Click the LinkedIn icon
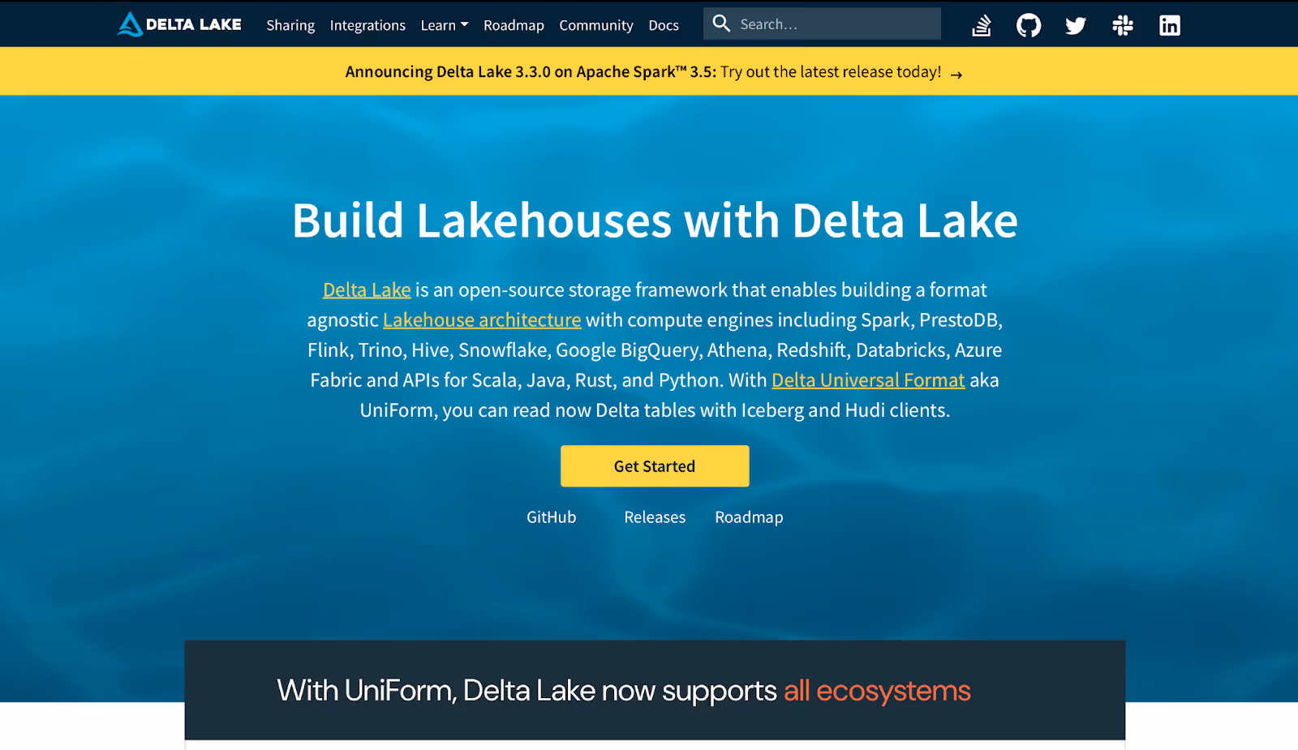 (1169, 24)
